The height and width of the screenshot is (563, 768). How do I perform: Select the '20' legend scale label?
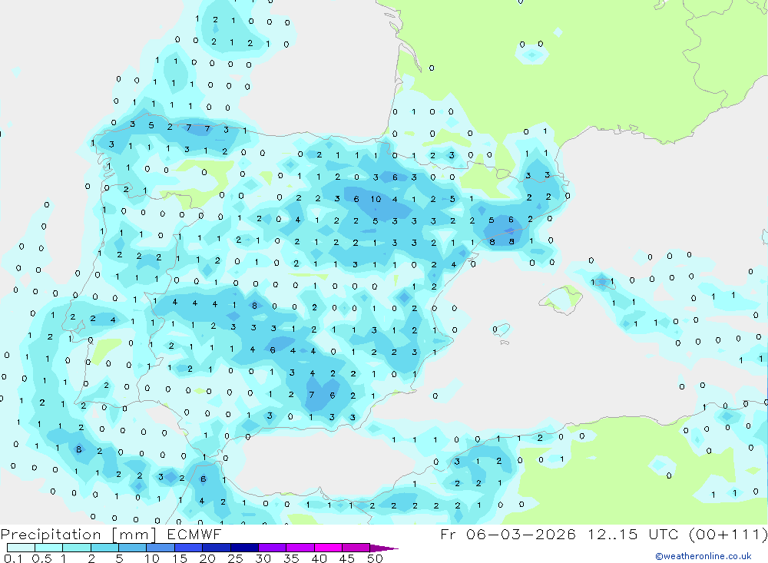pyautogui.click(x=207, y=558)
